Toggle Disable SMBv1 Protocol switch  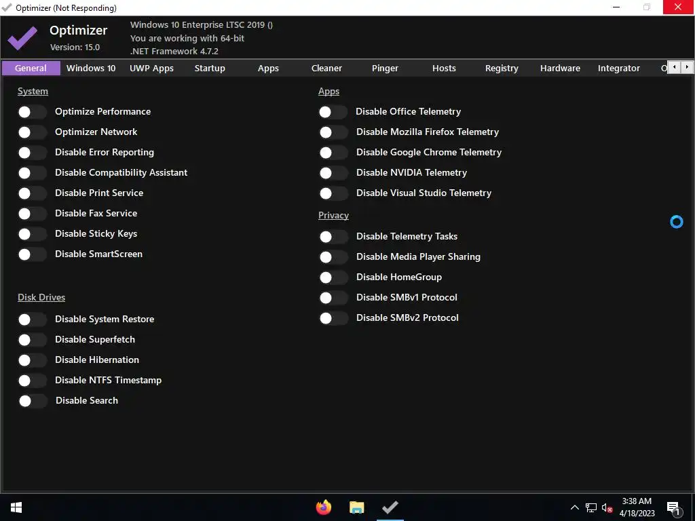coord(333,298)
